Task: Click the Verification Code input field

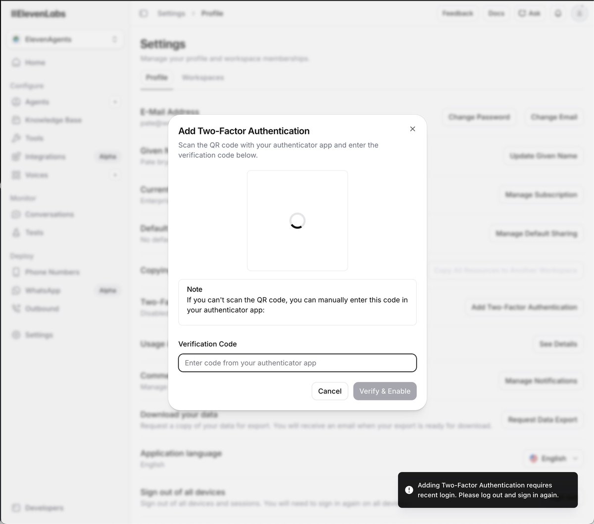Action: coord(297,363)
